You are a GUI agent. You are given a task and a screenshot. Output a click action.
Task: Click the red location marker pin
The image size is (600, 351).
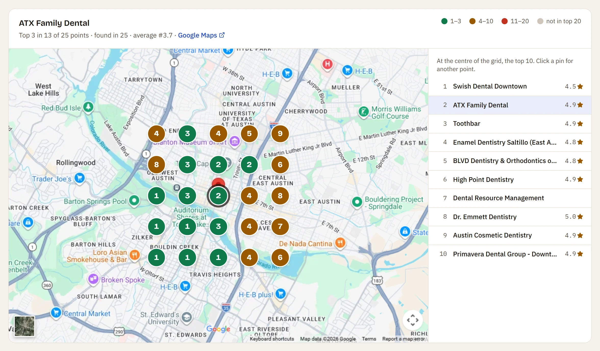tap(218, 182)
